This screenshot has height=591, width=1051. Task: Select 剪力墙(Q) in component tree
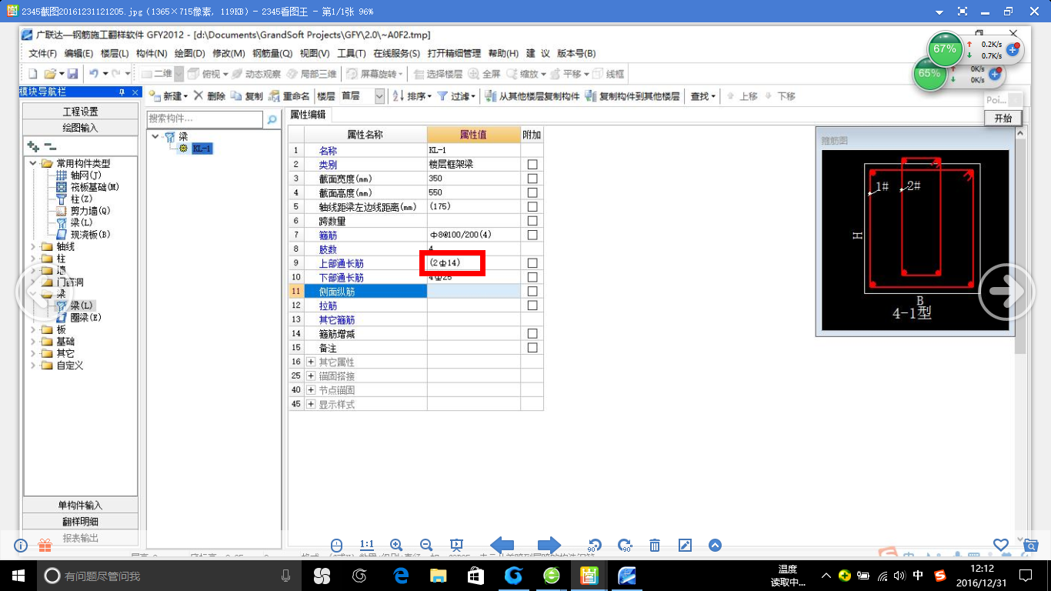pyautogui.click(x=83, y=211)
